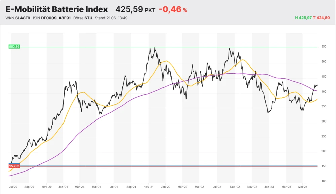Click the green daily high H 425,97

(x=303, y=18)
